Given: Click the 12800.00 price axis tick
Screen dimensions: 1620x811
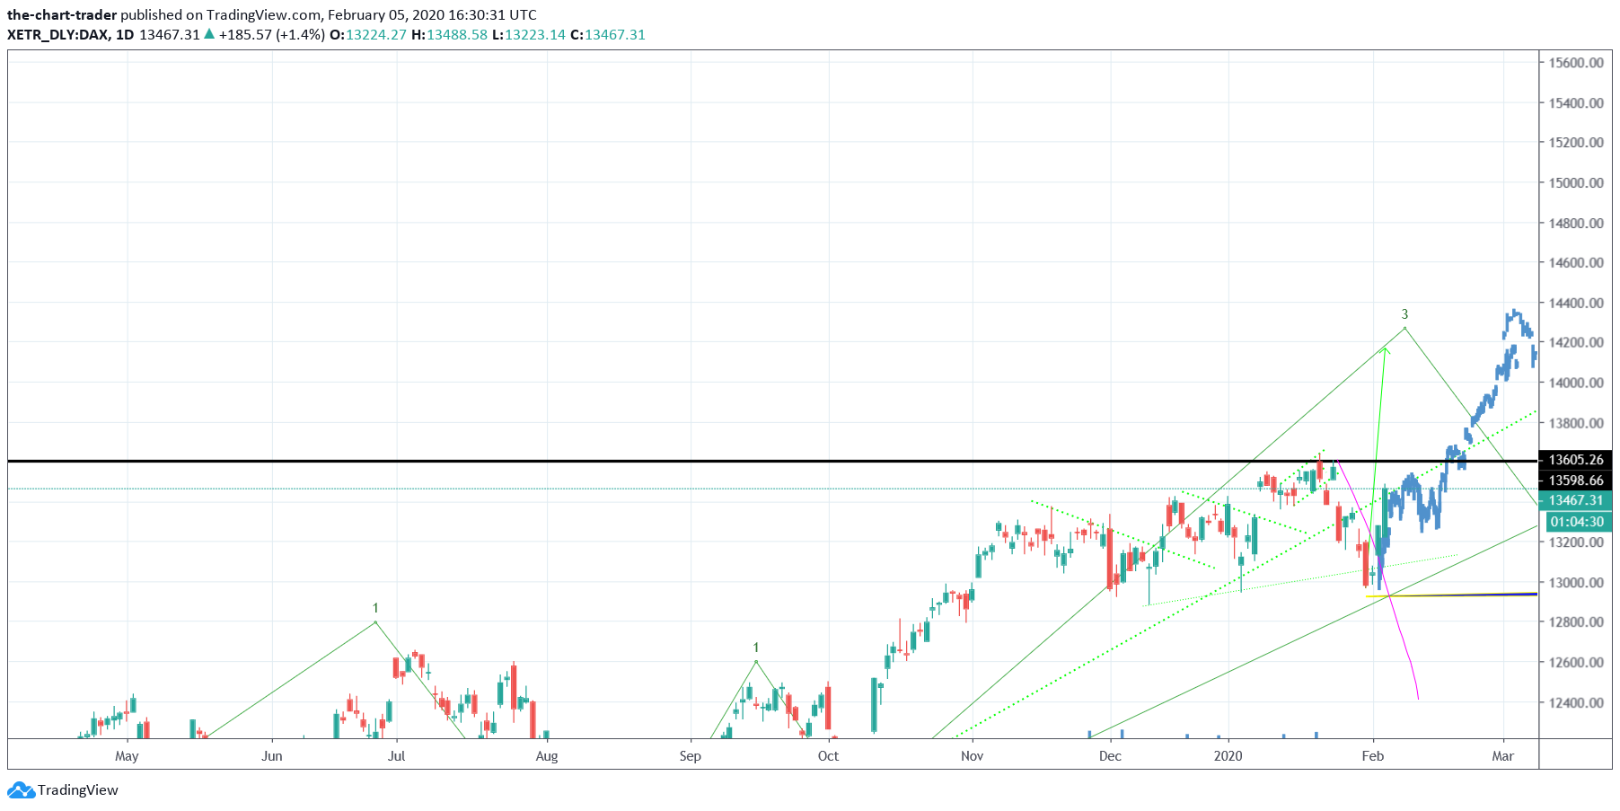Looking at the screenshot, I should [1576, 622].
